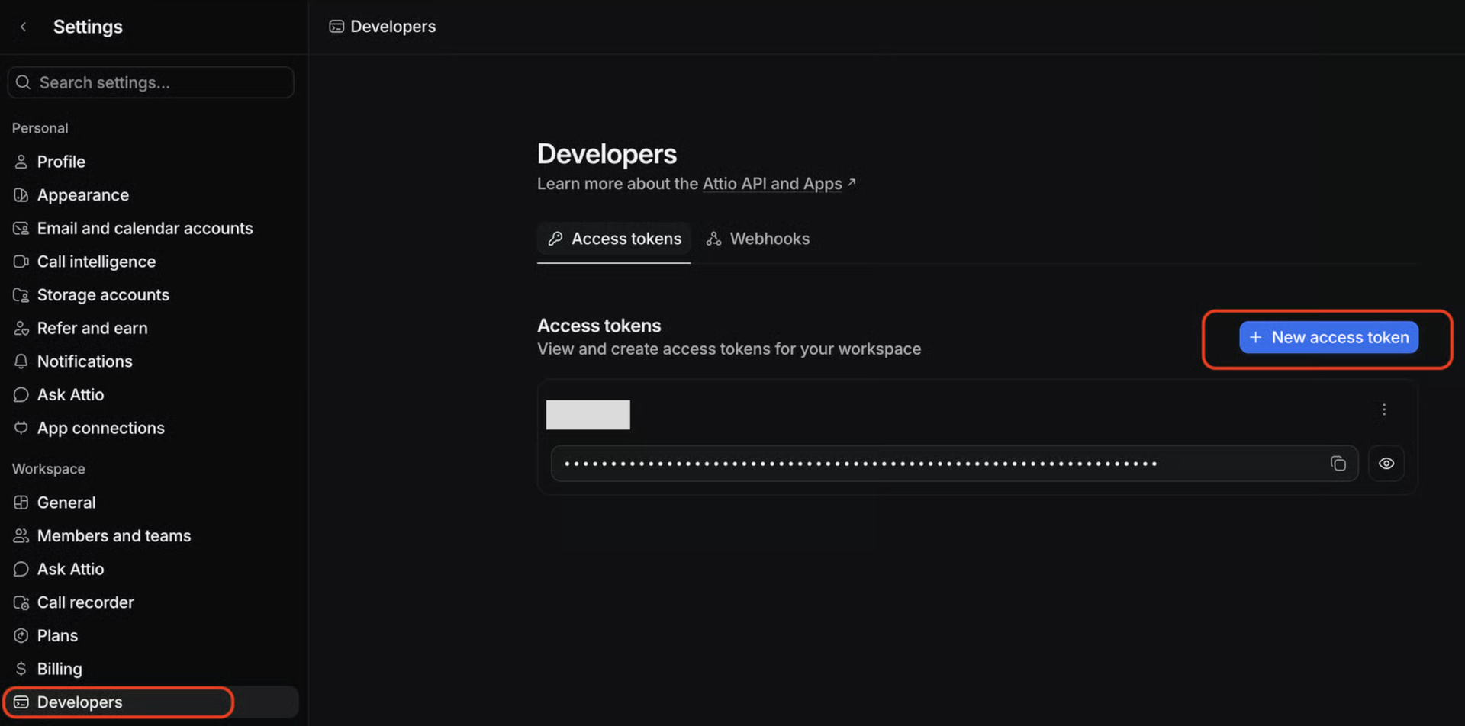Open the token's three-dot options menu
Image resolution: width=1465 pixels, height=726 pixels.
point(1384,410)
